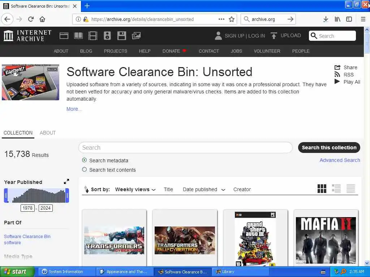The width and height of the screenshot is (370, 277).
Task: Switch to extended list view
Action: [x=336, y=189]
